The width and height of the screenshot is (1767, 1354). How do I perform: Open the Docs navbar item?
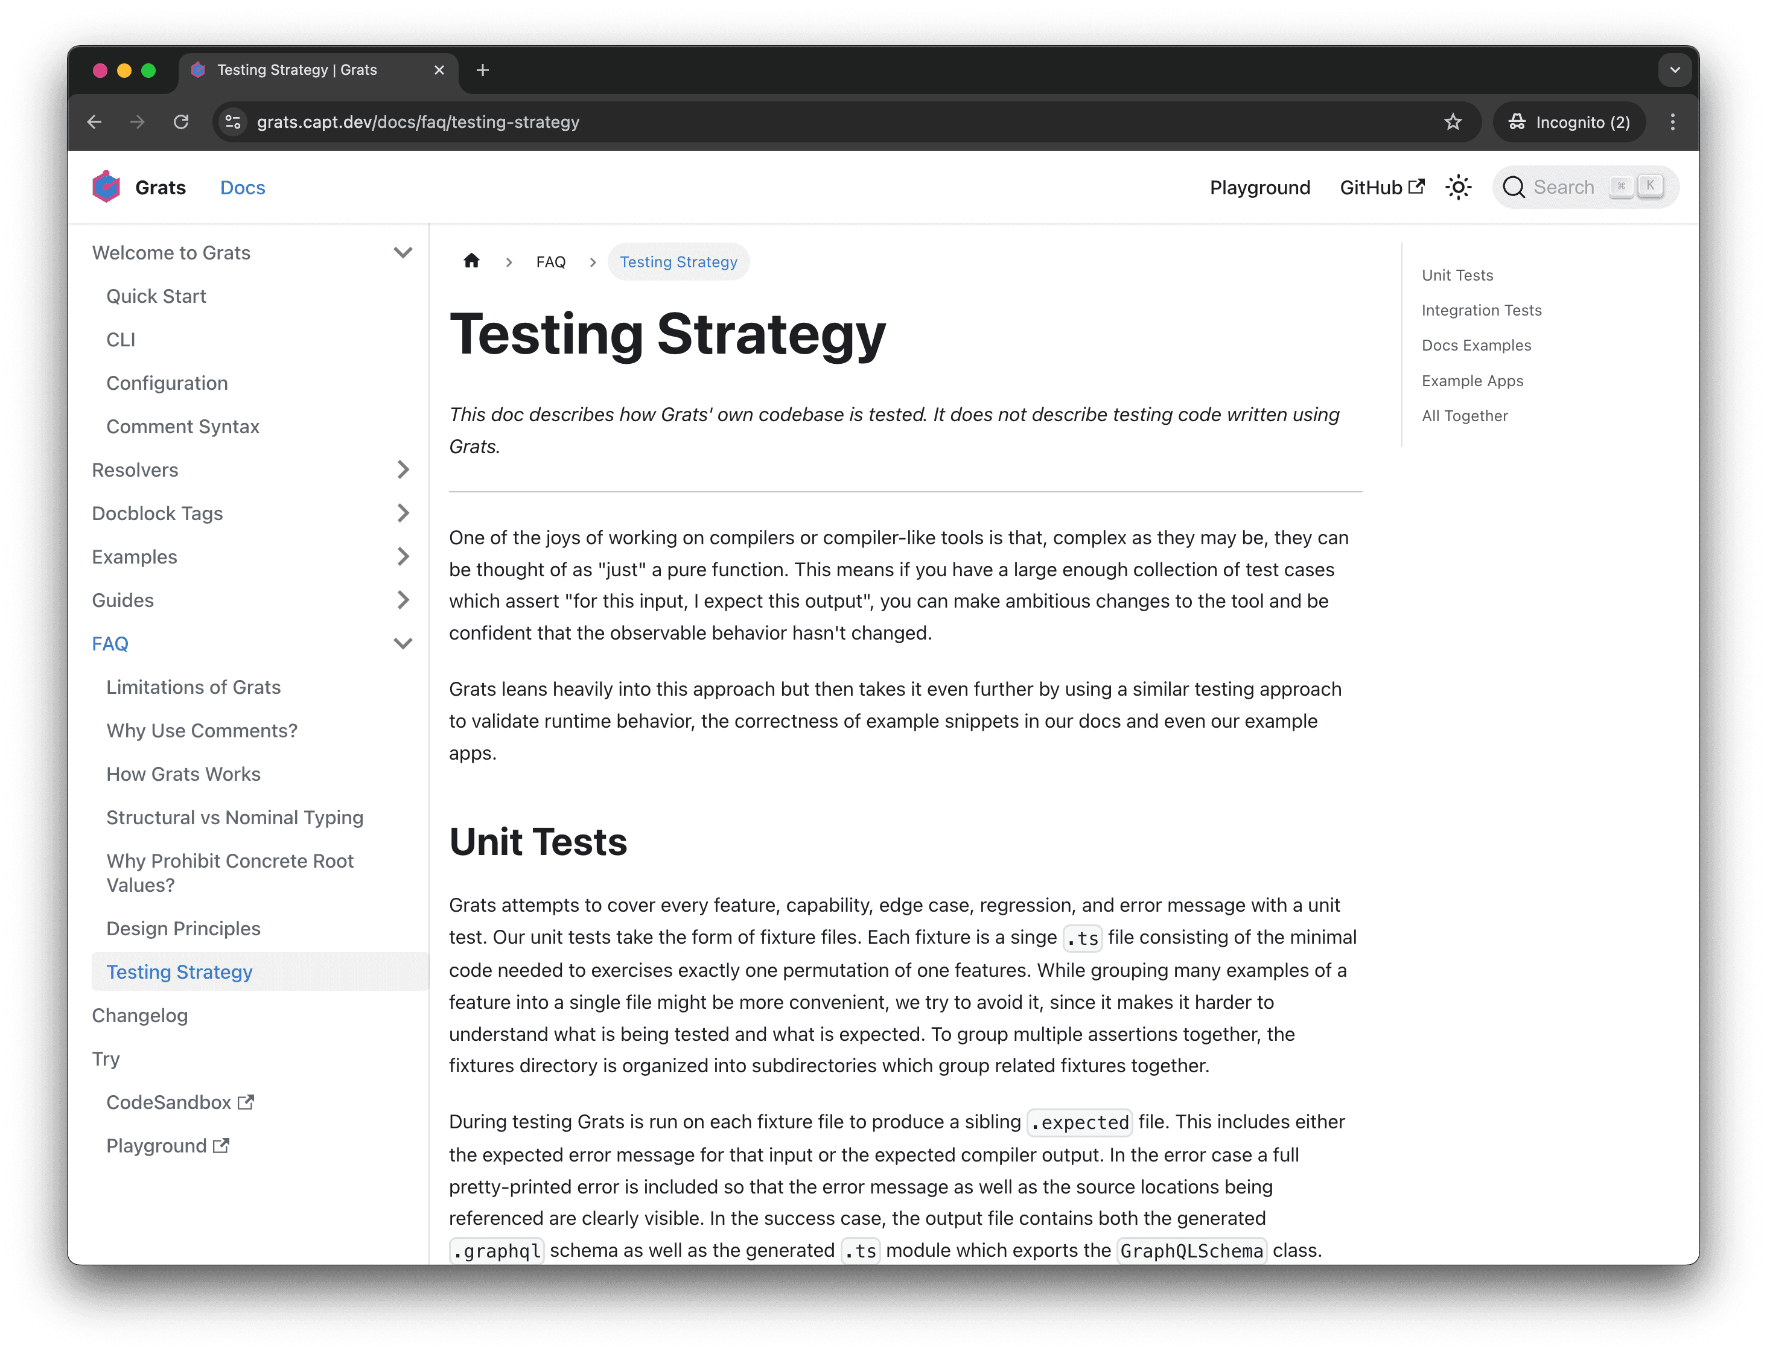tap(243, 188)
